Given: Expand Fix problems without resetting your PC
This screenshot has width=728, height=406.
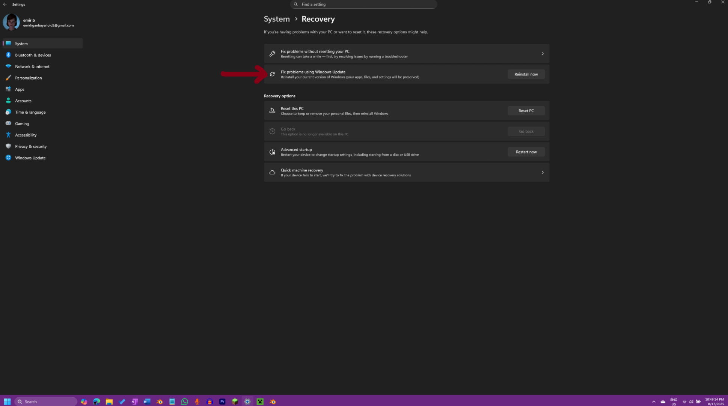Looking at the screenshot, I should click(407, 54).
